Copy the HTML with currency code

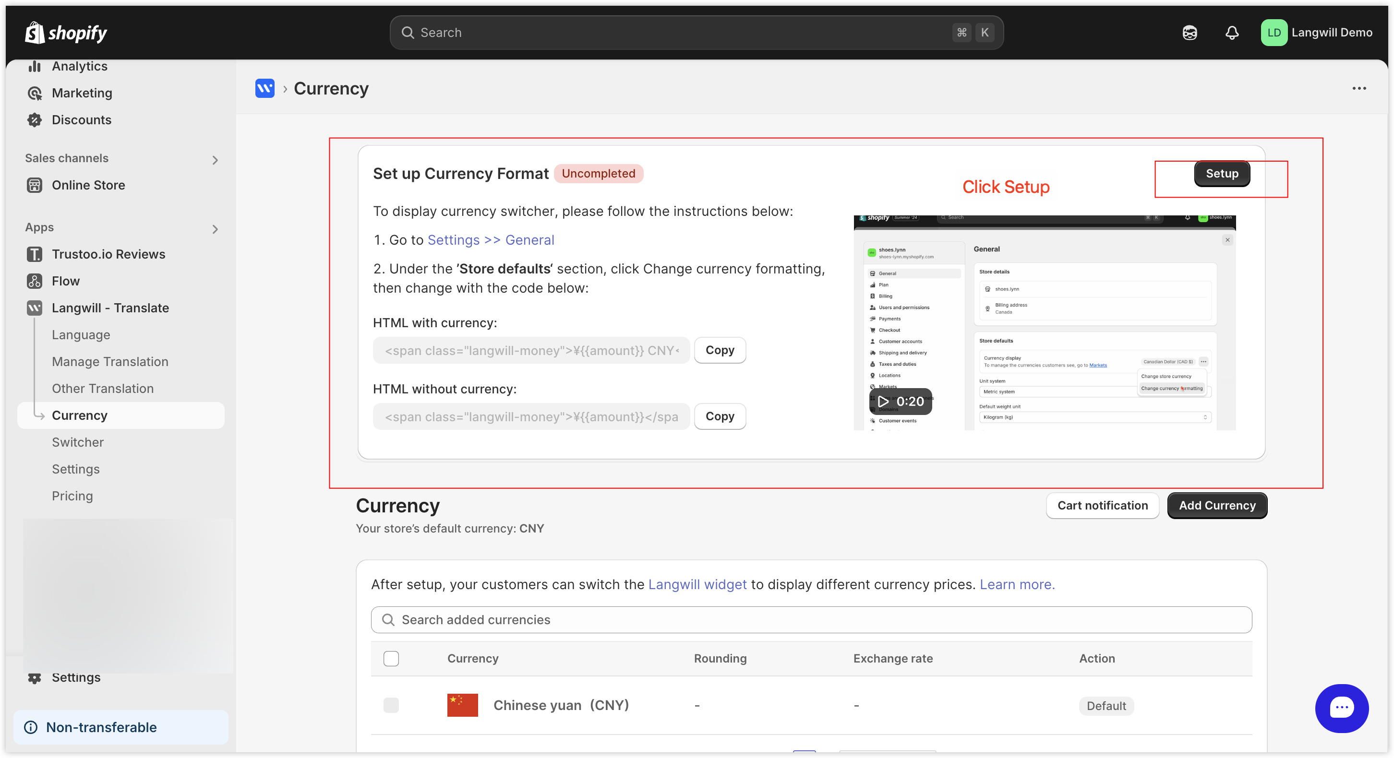(x=720, y=350)
